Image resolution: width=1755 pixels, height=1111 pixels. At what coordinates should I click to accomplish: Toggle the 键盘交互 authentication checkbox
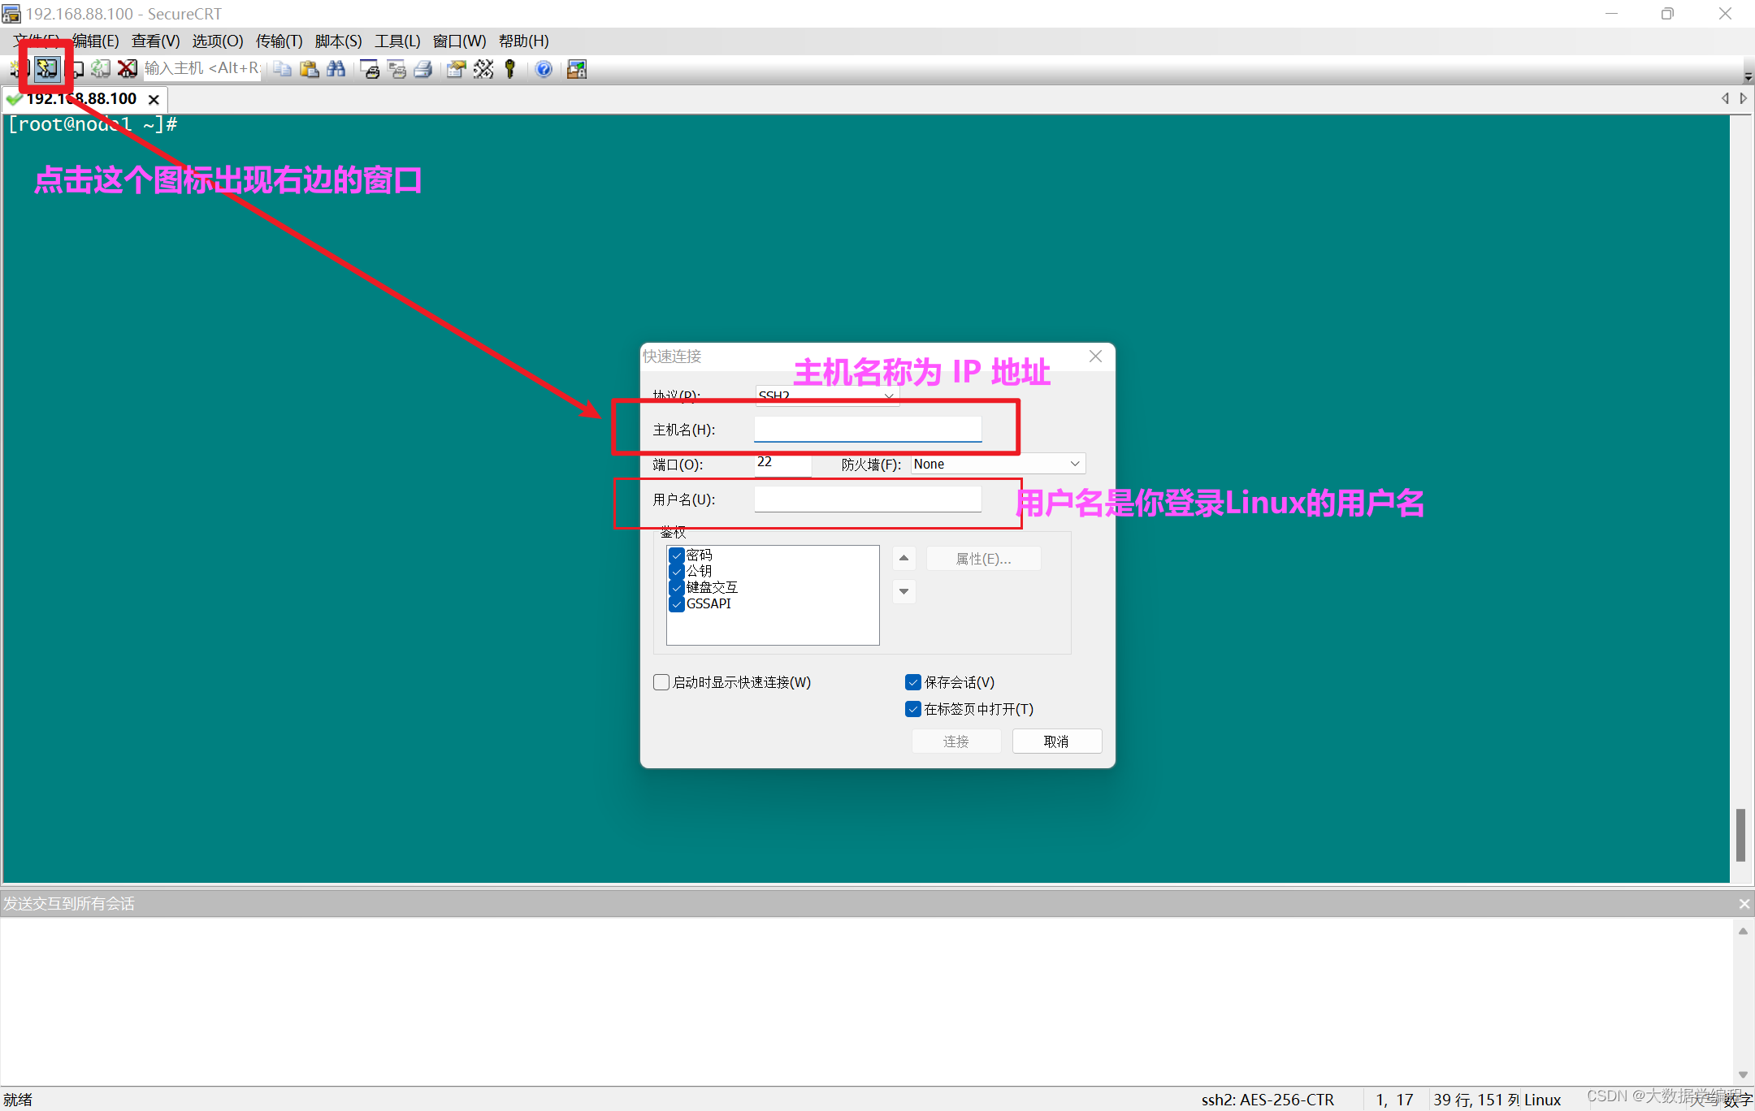(676, 588)
